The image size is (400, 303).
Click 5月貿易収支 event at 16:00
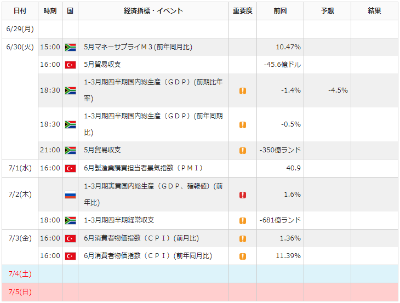point(102,65)
